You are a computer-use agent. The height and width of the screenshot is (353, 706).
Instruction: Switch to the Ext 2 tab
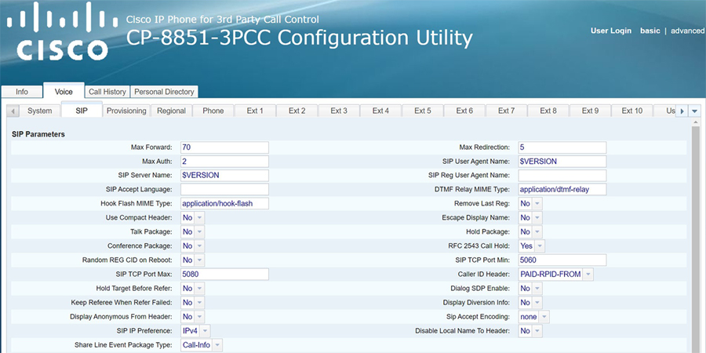point(297,111)
